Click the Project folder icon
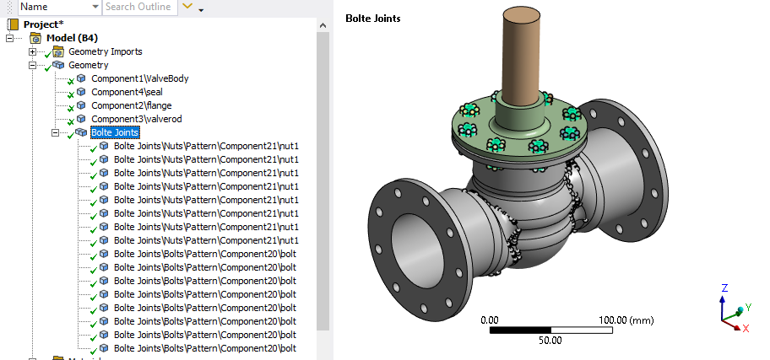The height and width of the screenshot is (360, 770). coord(14,24)
